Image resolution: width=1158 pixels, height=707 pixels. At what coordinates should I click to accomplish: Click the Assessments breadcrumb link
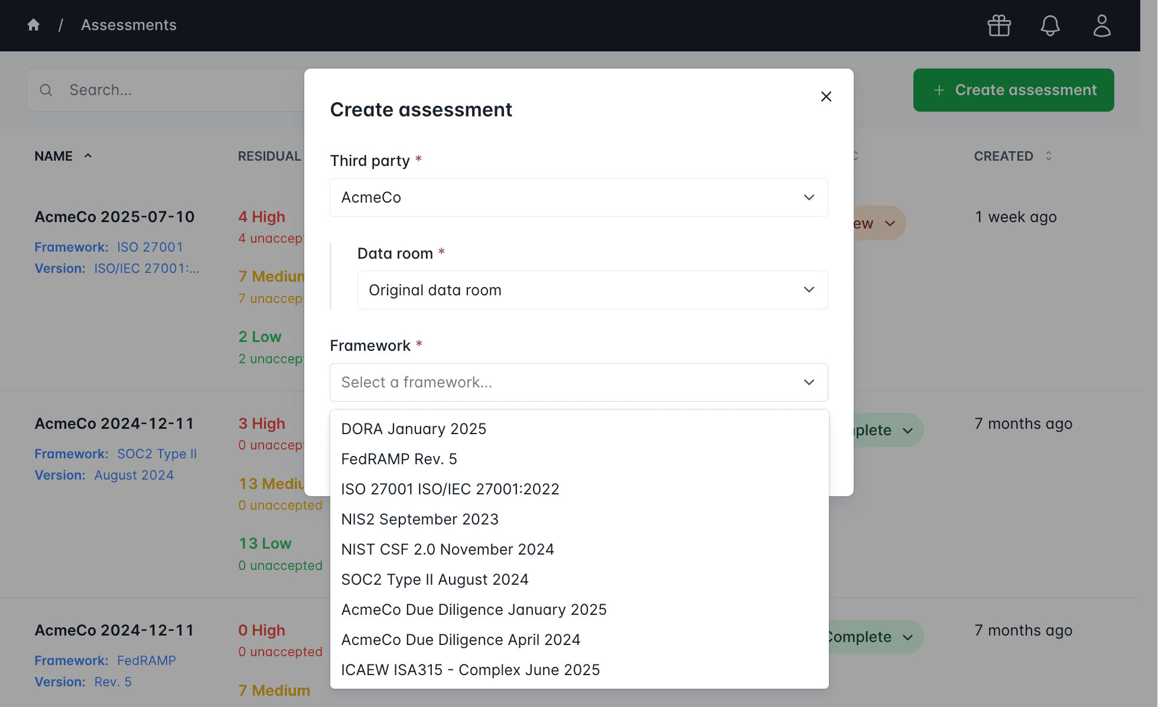pyautogui.click(x=129, y=25)
